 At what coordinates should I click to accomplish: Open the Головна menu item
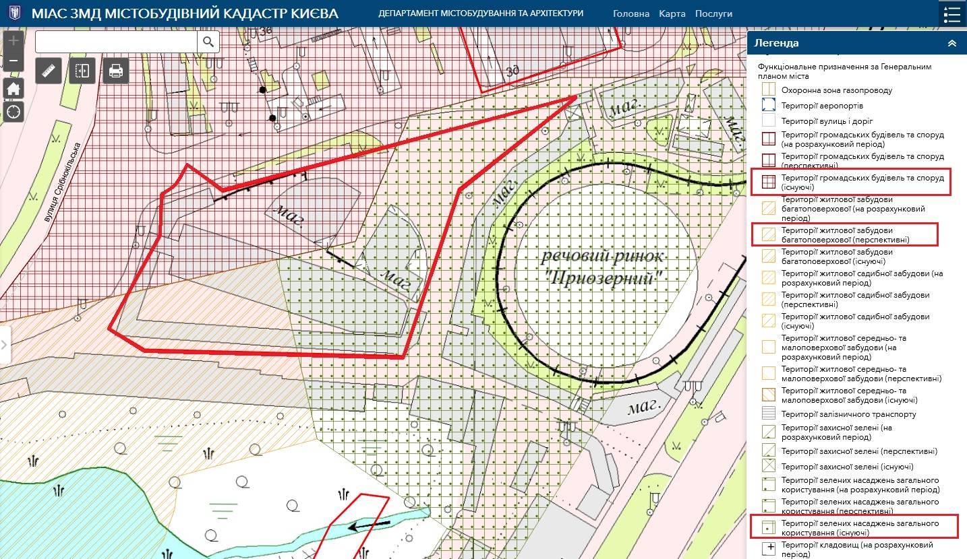631,13
